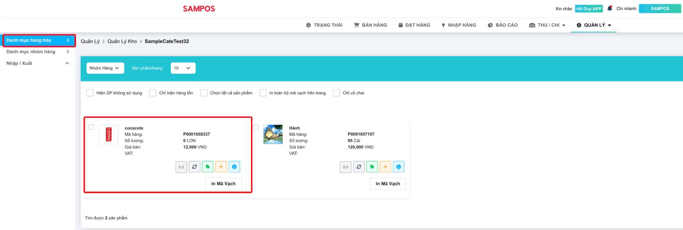Expand the QUẢN LÝ menu

[594, 25]
